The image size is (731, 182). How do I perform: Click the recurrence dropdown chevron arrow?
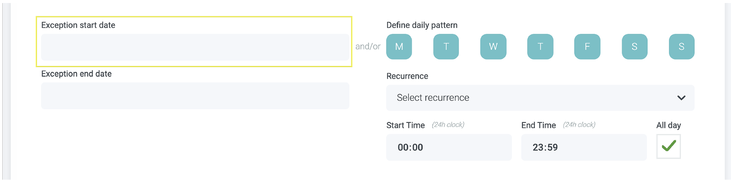click(681, 98)
